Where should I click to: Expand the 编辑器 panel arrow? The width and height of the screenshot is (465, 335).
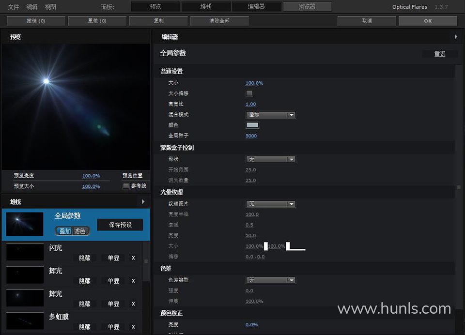coord(456,37)
